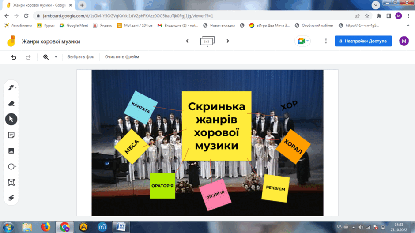Screen dimensions: 415x233
Task: Select the Pen drawing tool
Action: [x=11, y=87]
